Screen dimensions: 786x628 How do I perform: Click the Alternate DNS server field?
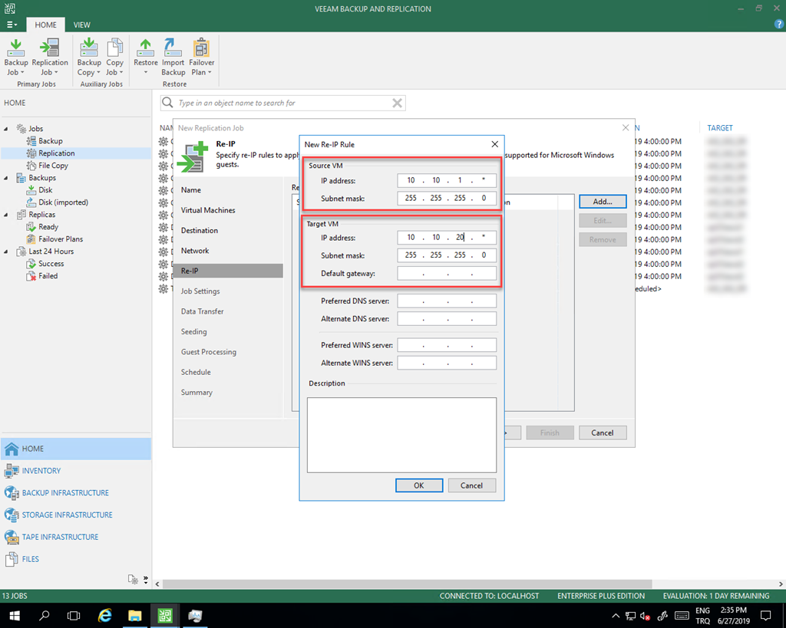[x=447, y=319]
